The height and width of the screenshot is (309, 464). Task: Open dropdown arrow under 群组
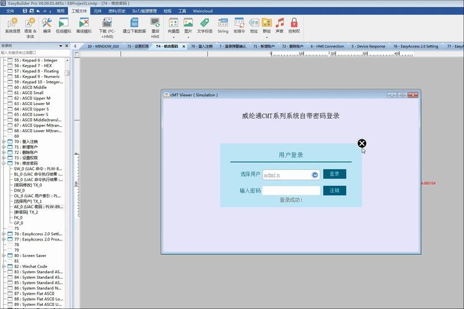click(x=267, y=38)
